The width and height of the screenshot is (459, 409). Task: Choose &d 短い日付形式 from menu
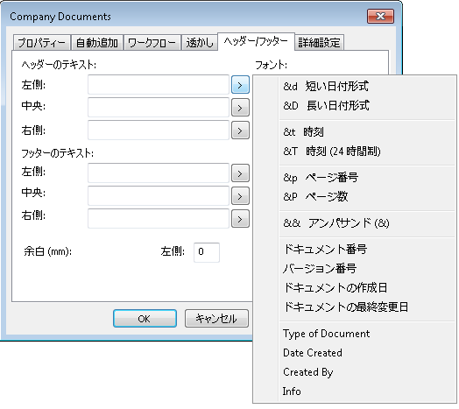coord(354,86)
